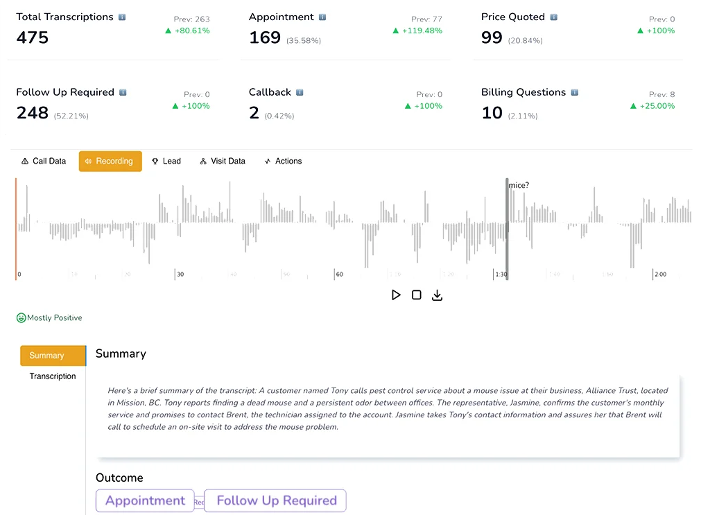Show the Actions tab
This screenshot has height=515, width=701.
(x=283, y=161)
